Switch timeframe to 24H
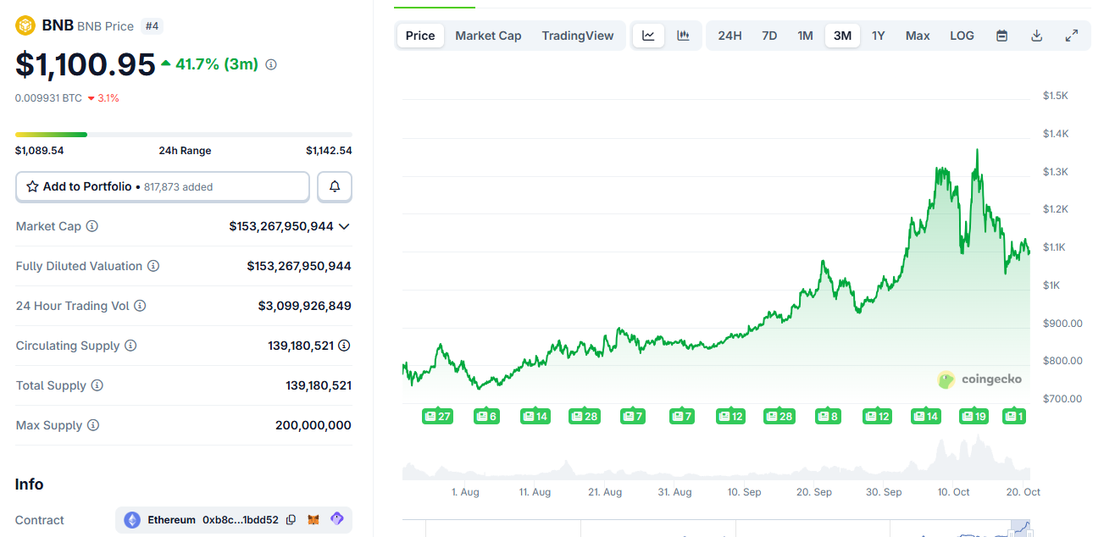This screenshot has height=537, width=1115. tap(729, 35)
